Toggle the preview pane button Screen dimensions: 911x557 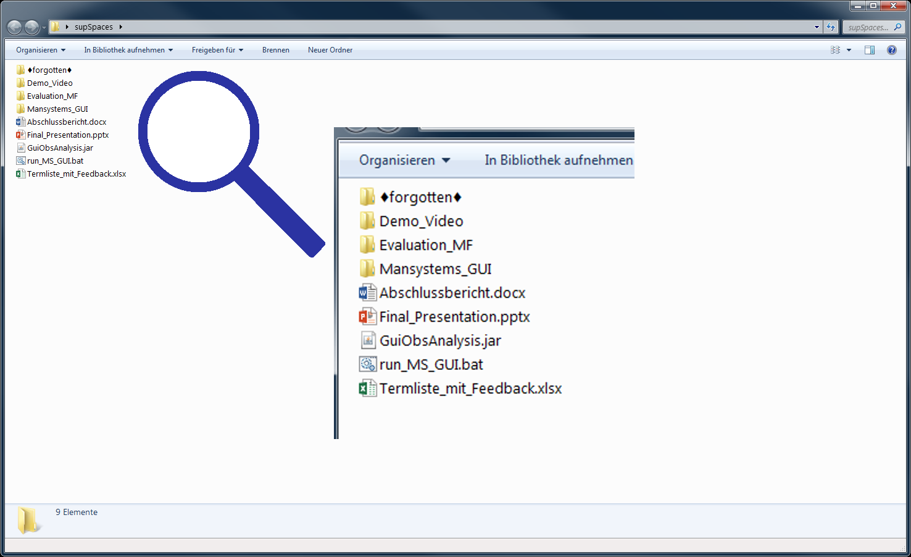tap(869, 50)
